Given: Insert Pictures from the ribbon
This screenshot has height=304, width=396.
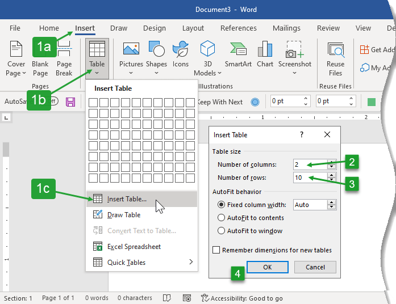Looking at the screenshot, I should [x=131, y=58].
